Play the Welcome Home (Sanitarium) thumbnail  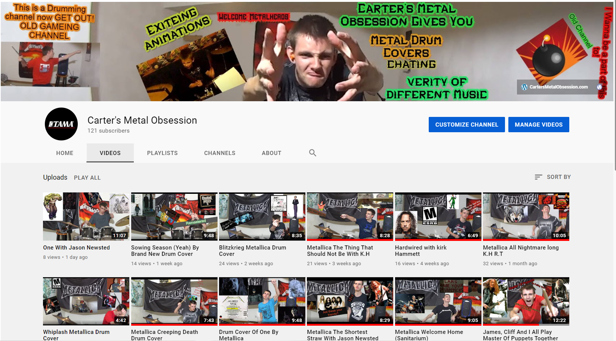(438, 301)
